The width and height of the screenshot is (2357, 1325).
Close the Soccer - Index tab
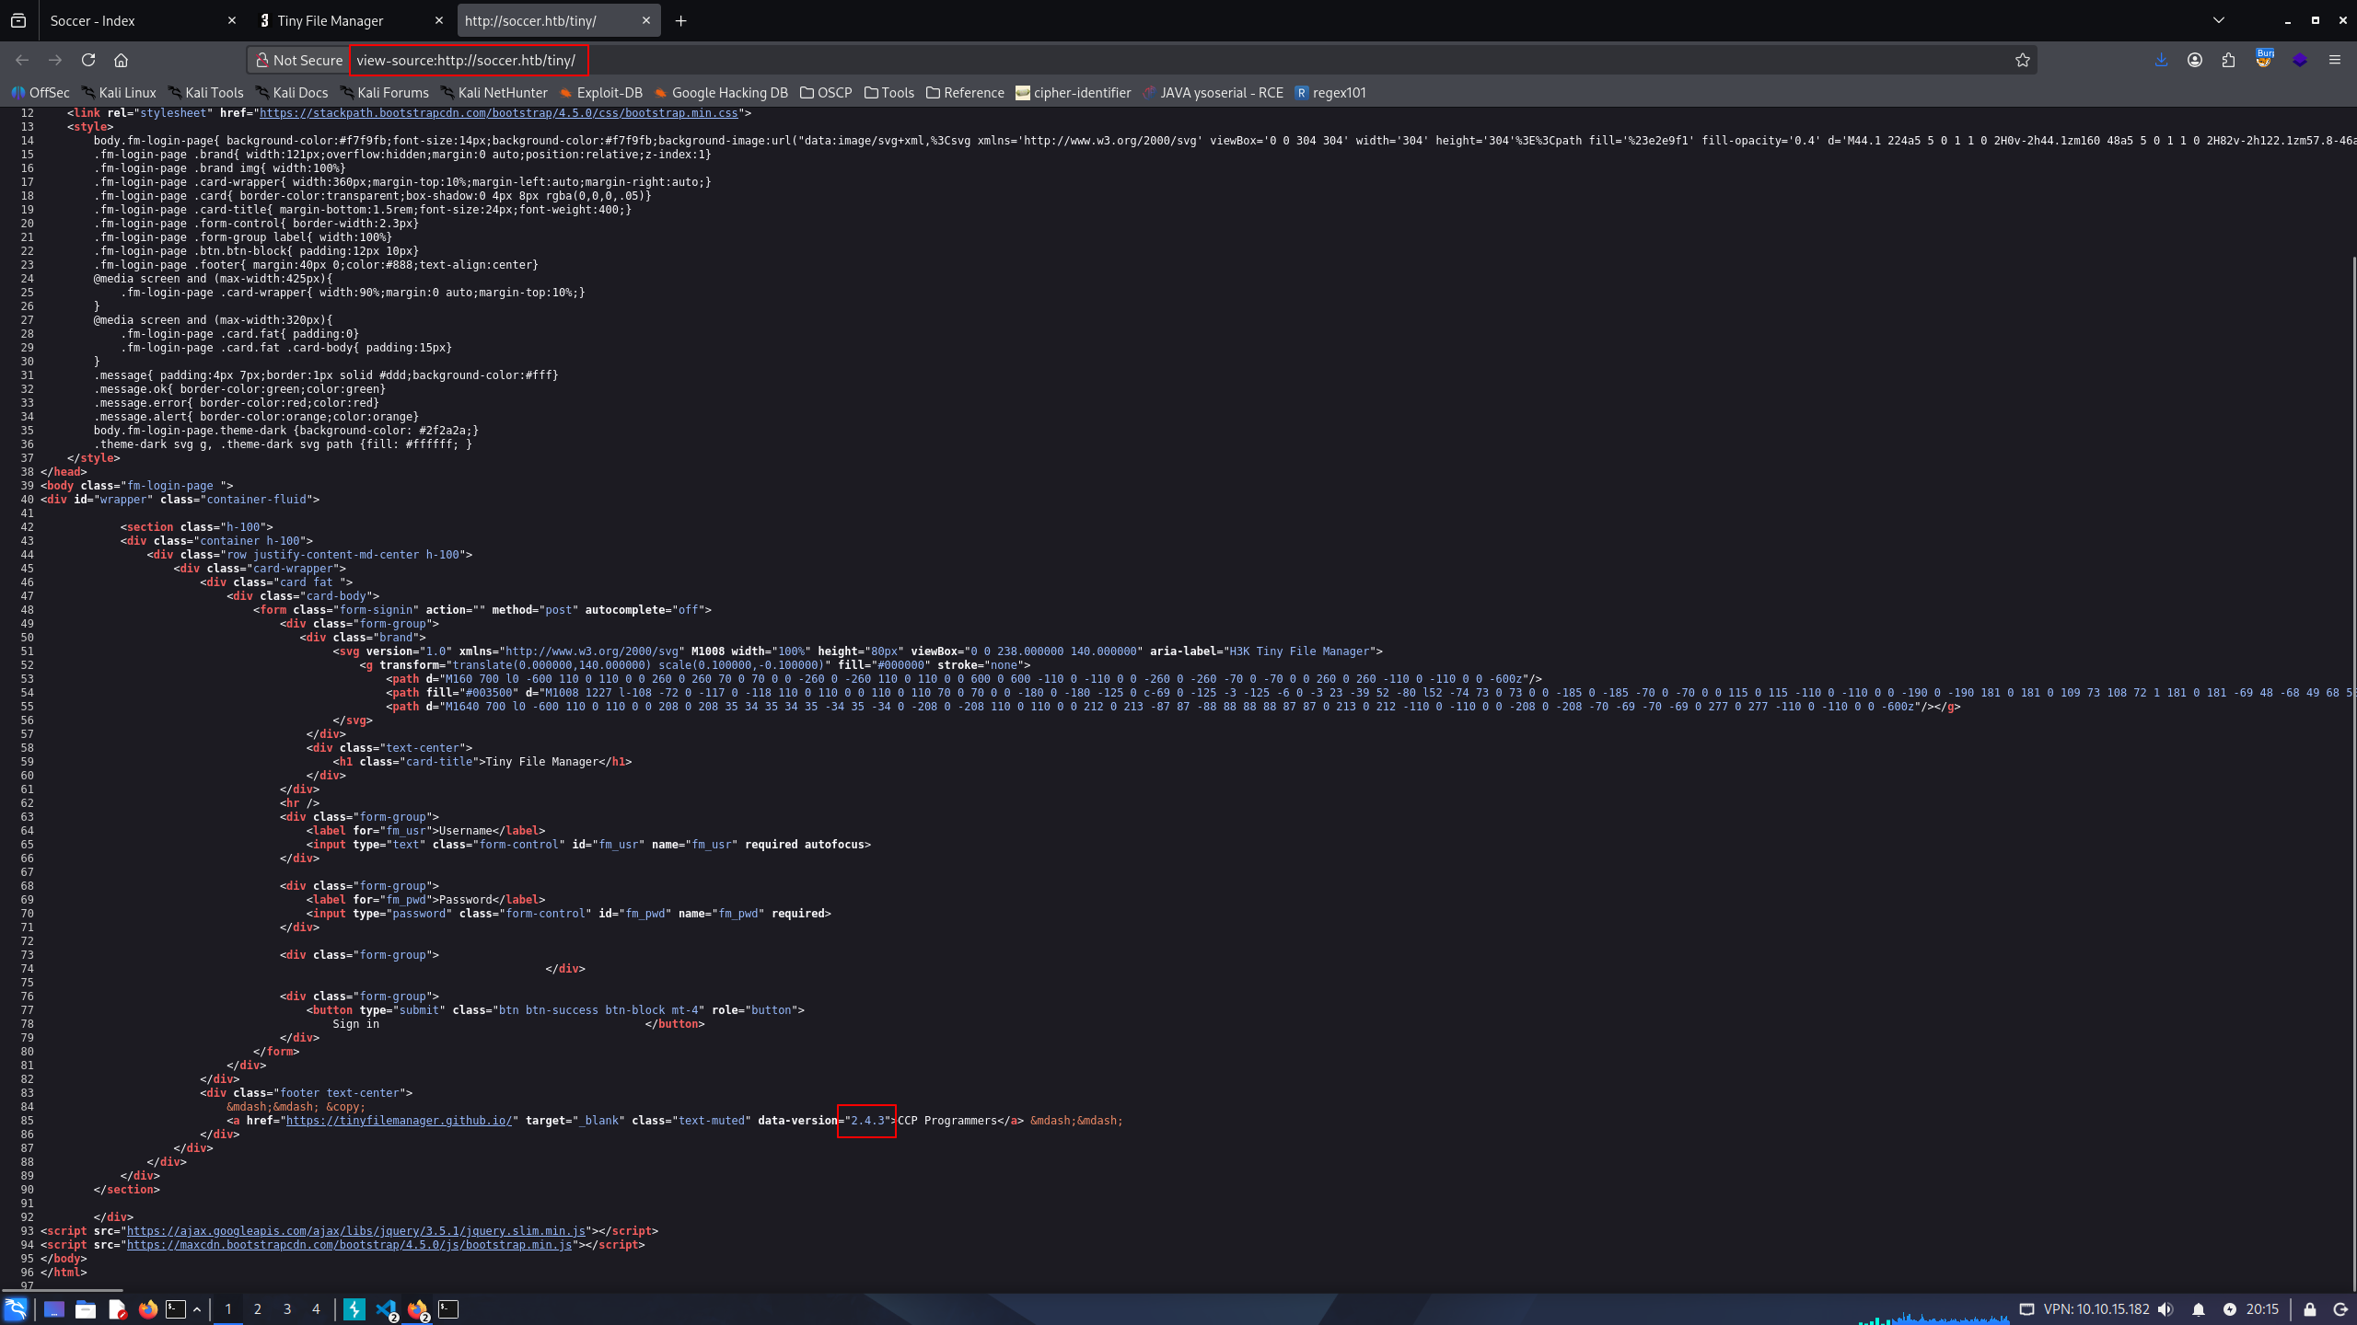point(231,20)
